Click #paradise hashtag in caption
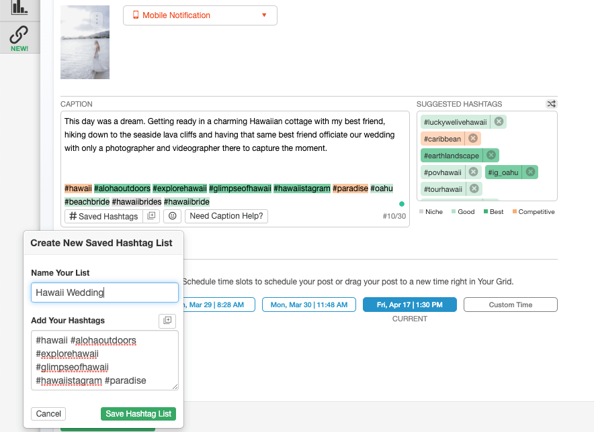This screenshot has height=432, width=594. click(x=350, y=188)
